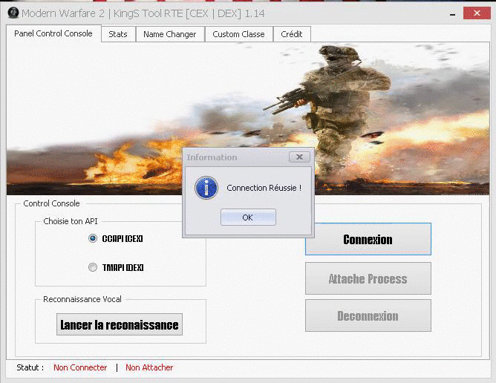
Task: Close the KingS Tool RTE window
Action: click(x=477, y=13)
